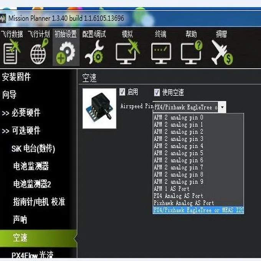Choose Pixhawk Analog AS Port option
This screenshot has height=261, width=261.
pos(198,203)
